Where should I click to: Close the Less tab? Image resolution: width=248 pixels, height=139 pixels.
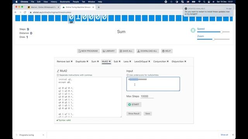click(130, 61)
